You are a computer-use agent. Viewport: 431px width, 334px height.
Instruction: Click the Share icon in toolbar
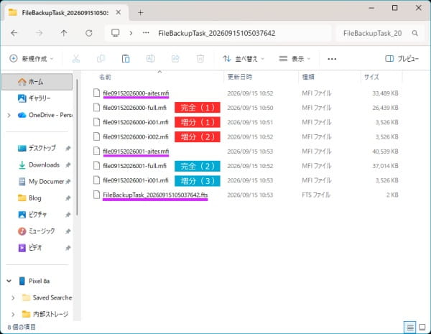point(175,59)
